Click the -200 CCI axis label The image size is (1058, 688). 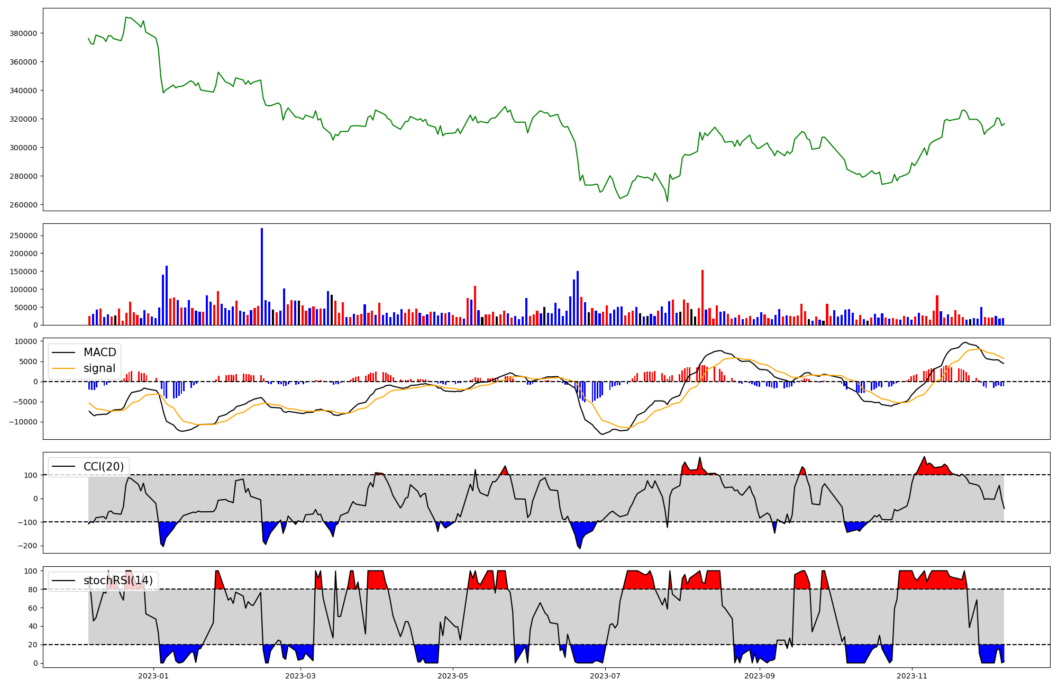point(28,546)
